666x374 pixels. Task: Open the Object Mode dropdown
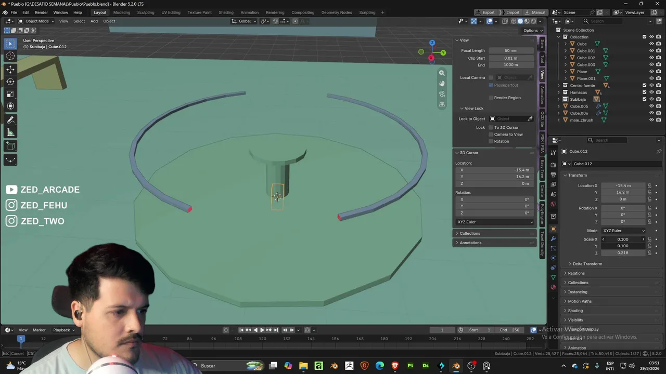tap(36, 21)
